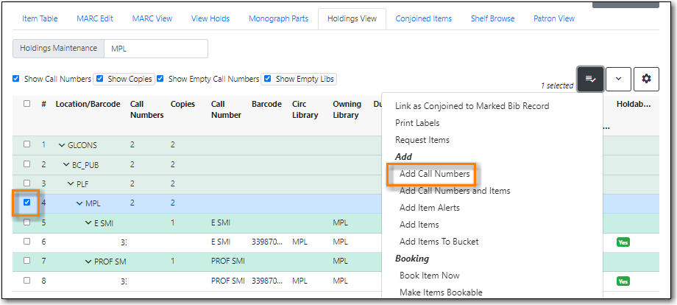Select the Holdings View tab
677x305 pixels.
[352, 18]
